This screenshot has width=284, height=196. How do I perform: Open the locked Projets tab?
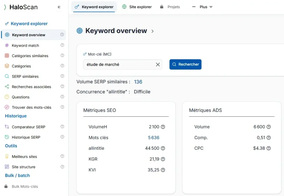170,7
